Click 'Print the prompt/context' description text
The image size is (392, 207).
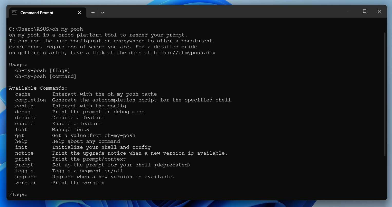tap(89, 159)
